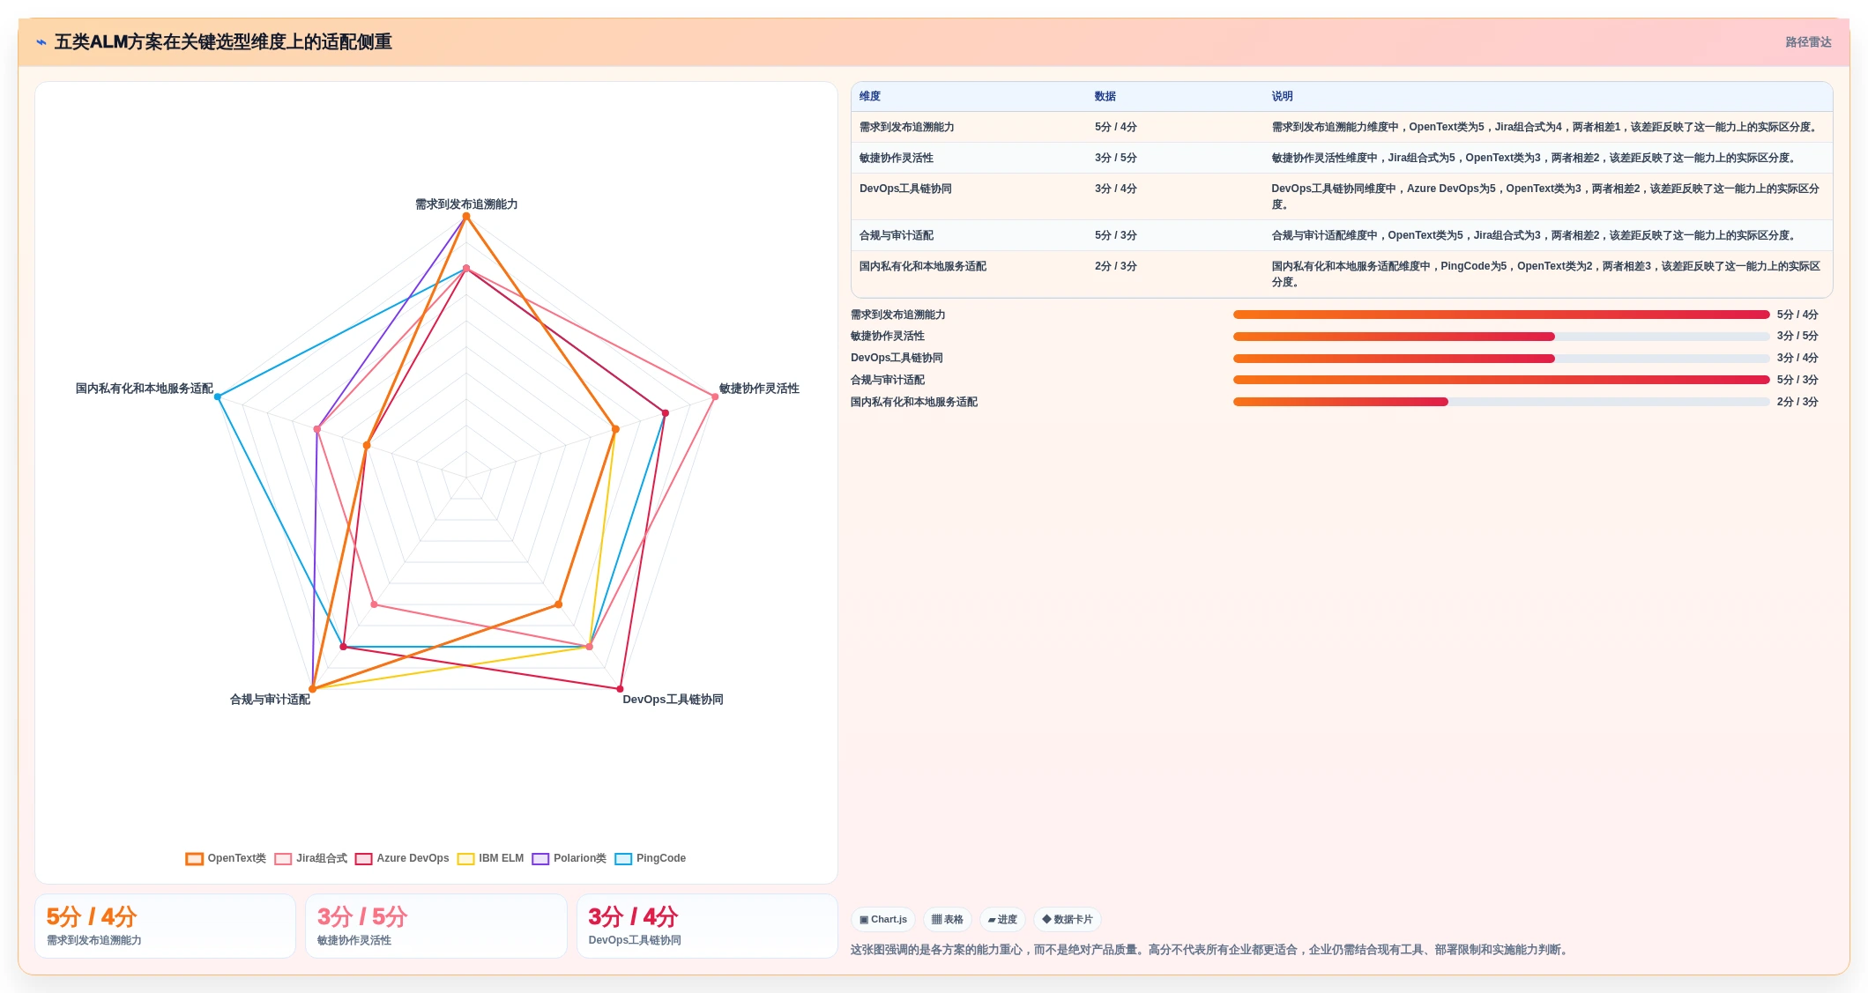
Task: Click progress bar for 敏捷协作灵活性
Action: tap(1501, 337)
